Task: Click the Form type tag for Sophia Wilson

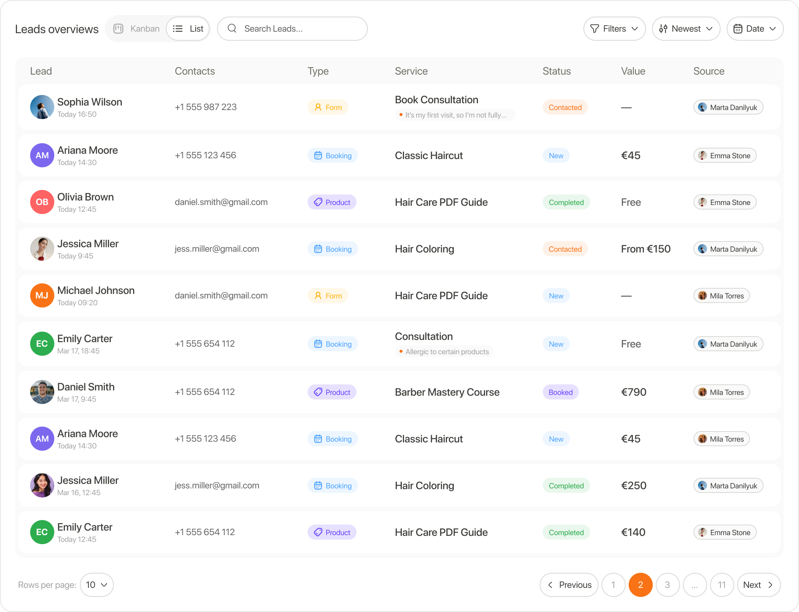Action: [328, 107]
